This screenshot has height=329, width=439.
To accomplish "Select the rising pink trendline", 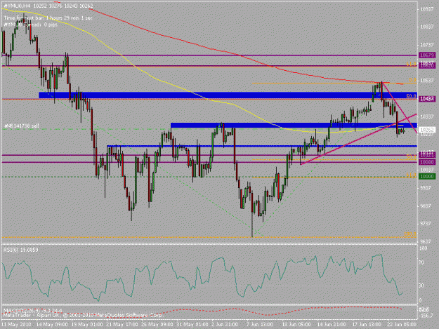I will coord(358,139).
